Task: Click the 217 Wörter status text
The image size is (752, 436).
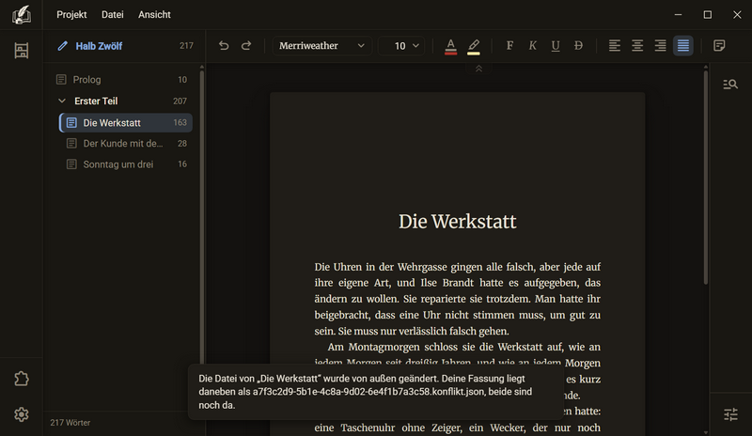Action: (x=70, y=423)
